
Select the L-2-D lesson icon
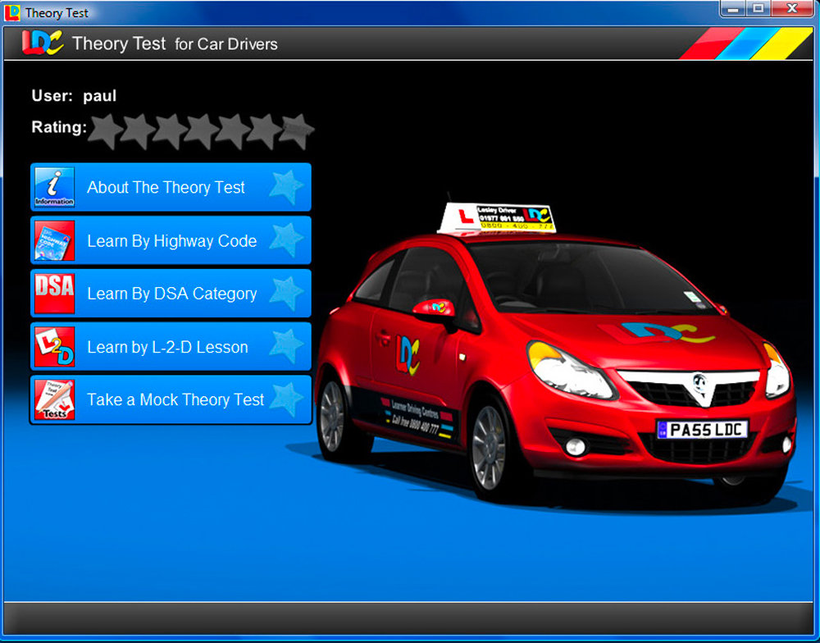[x=54, y=346]
